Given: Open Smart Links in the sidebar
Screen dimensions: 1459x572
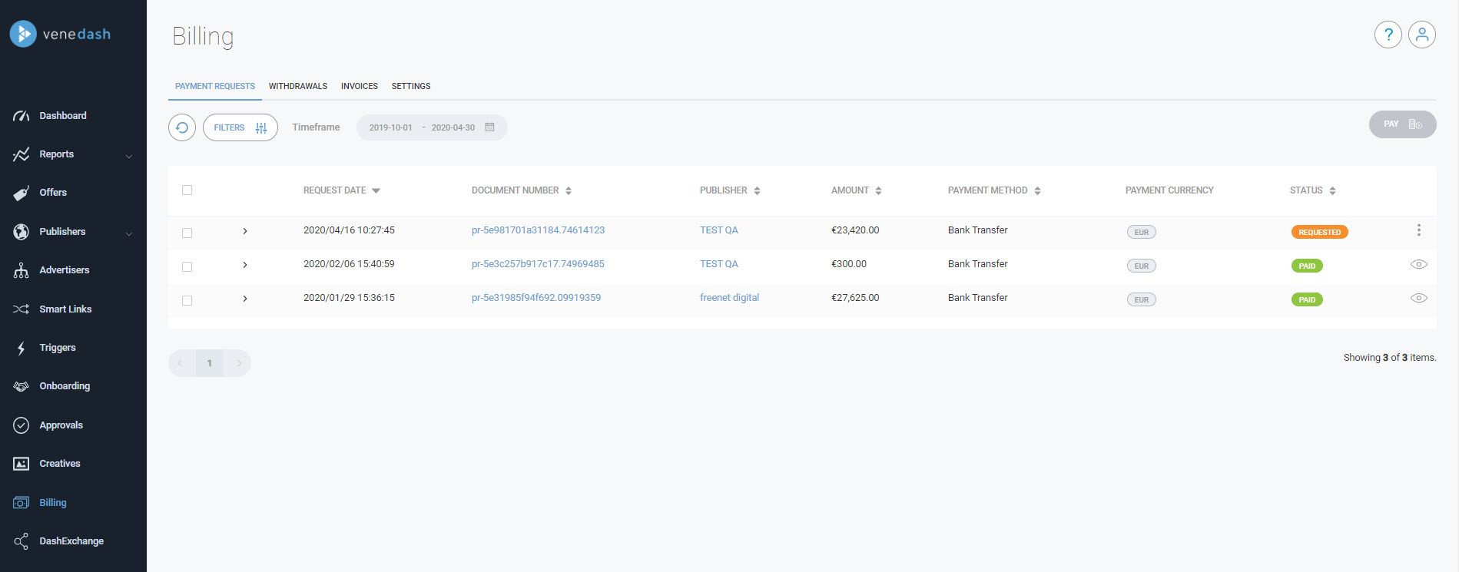Looking at the screenshot, I should tap(65, 309).
